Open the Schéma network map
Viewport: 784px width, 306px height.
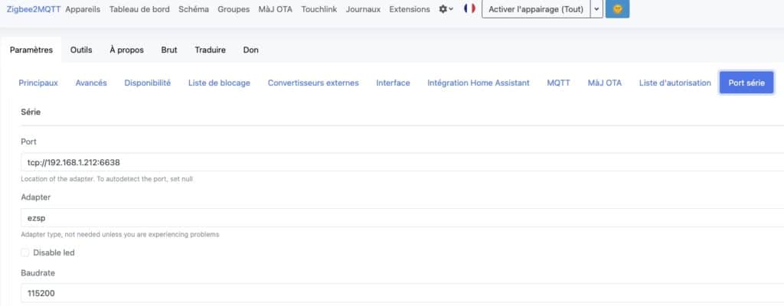tap(194, 9)
